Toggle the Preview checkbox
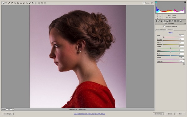 pos(144,3)
